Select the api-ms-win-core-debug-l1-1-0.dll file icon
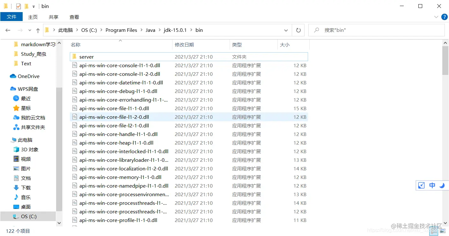Screen dimensions: 449x236 (75, 91)
